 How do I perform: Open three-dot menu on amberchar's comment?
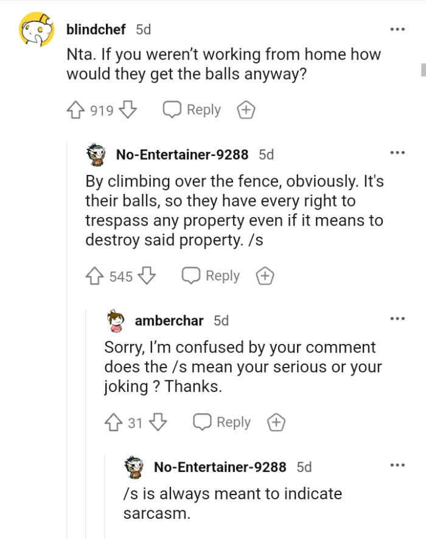click(x=397, y=318)
